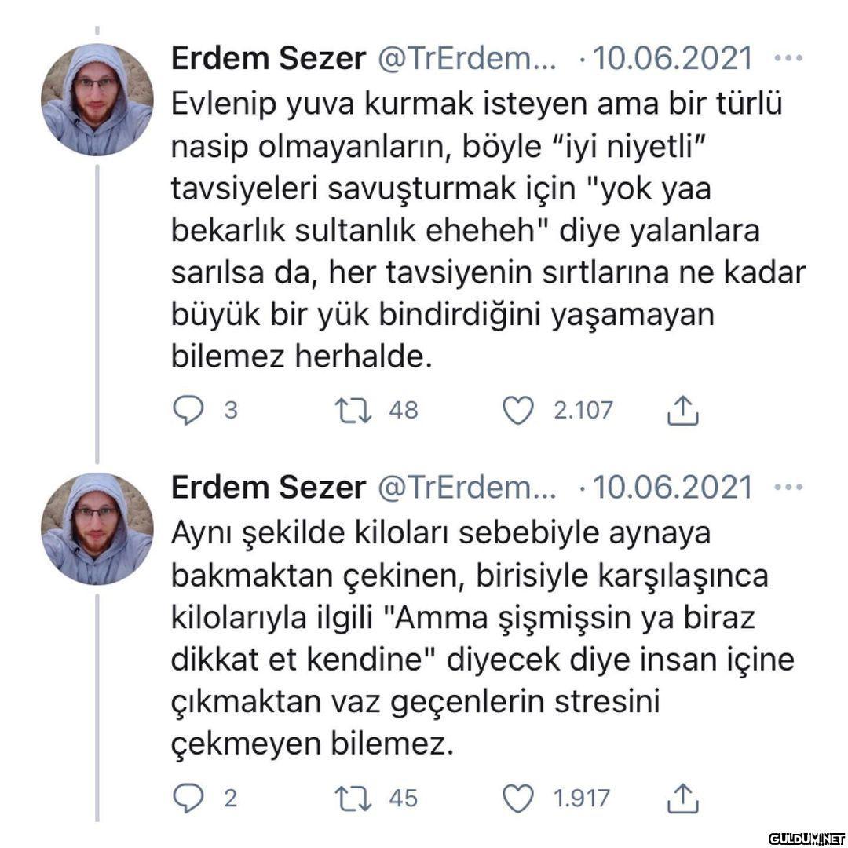Retweet the tweet with 48 retweets

click(x=353, y=410)
